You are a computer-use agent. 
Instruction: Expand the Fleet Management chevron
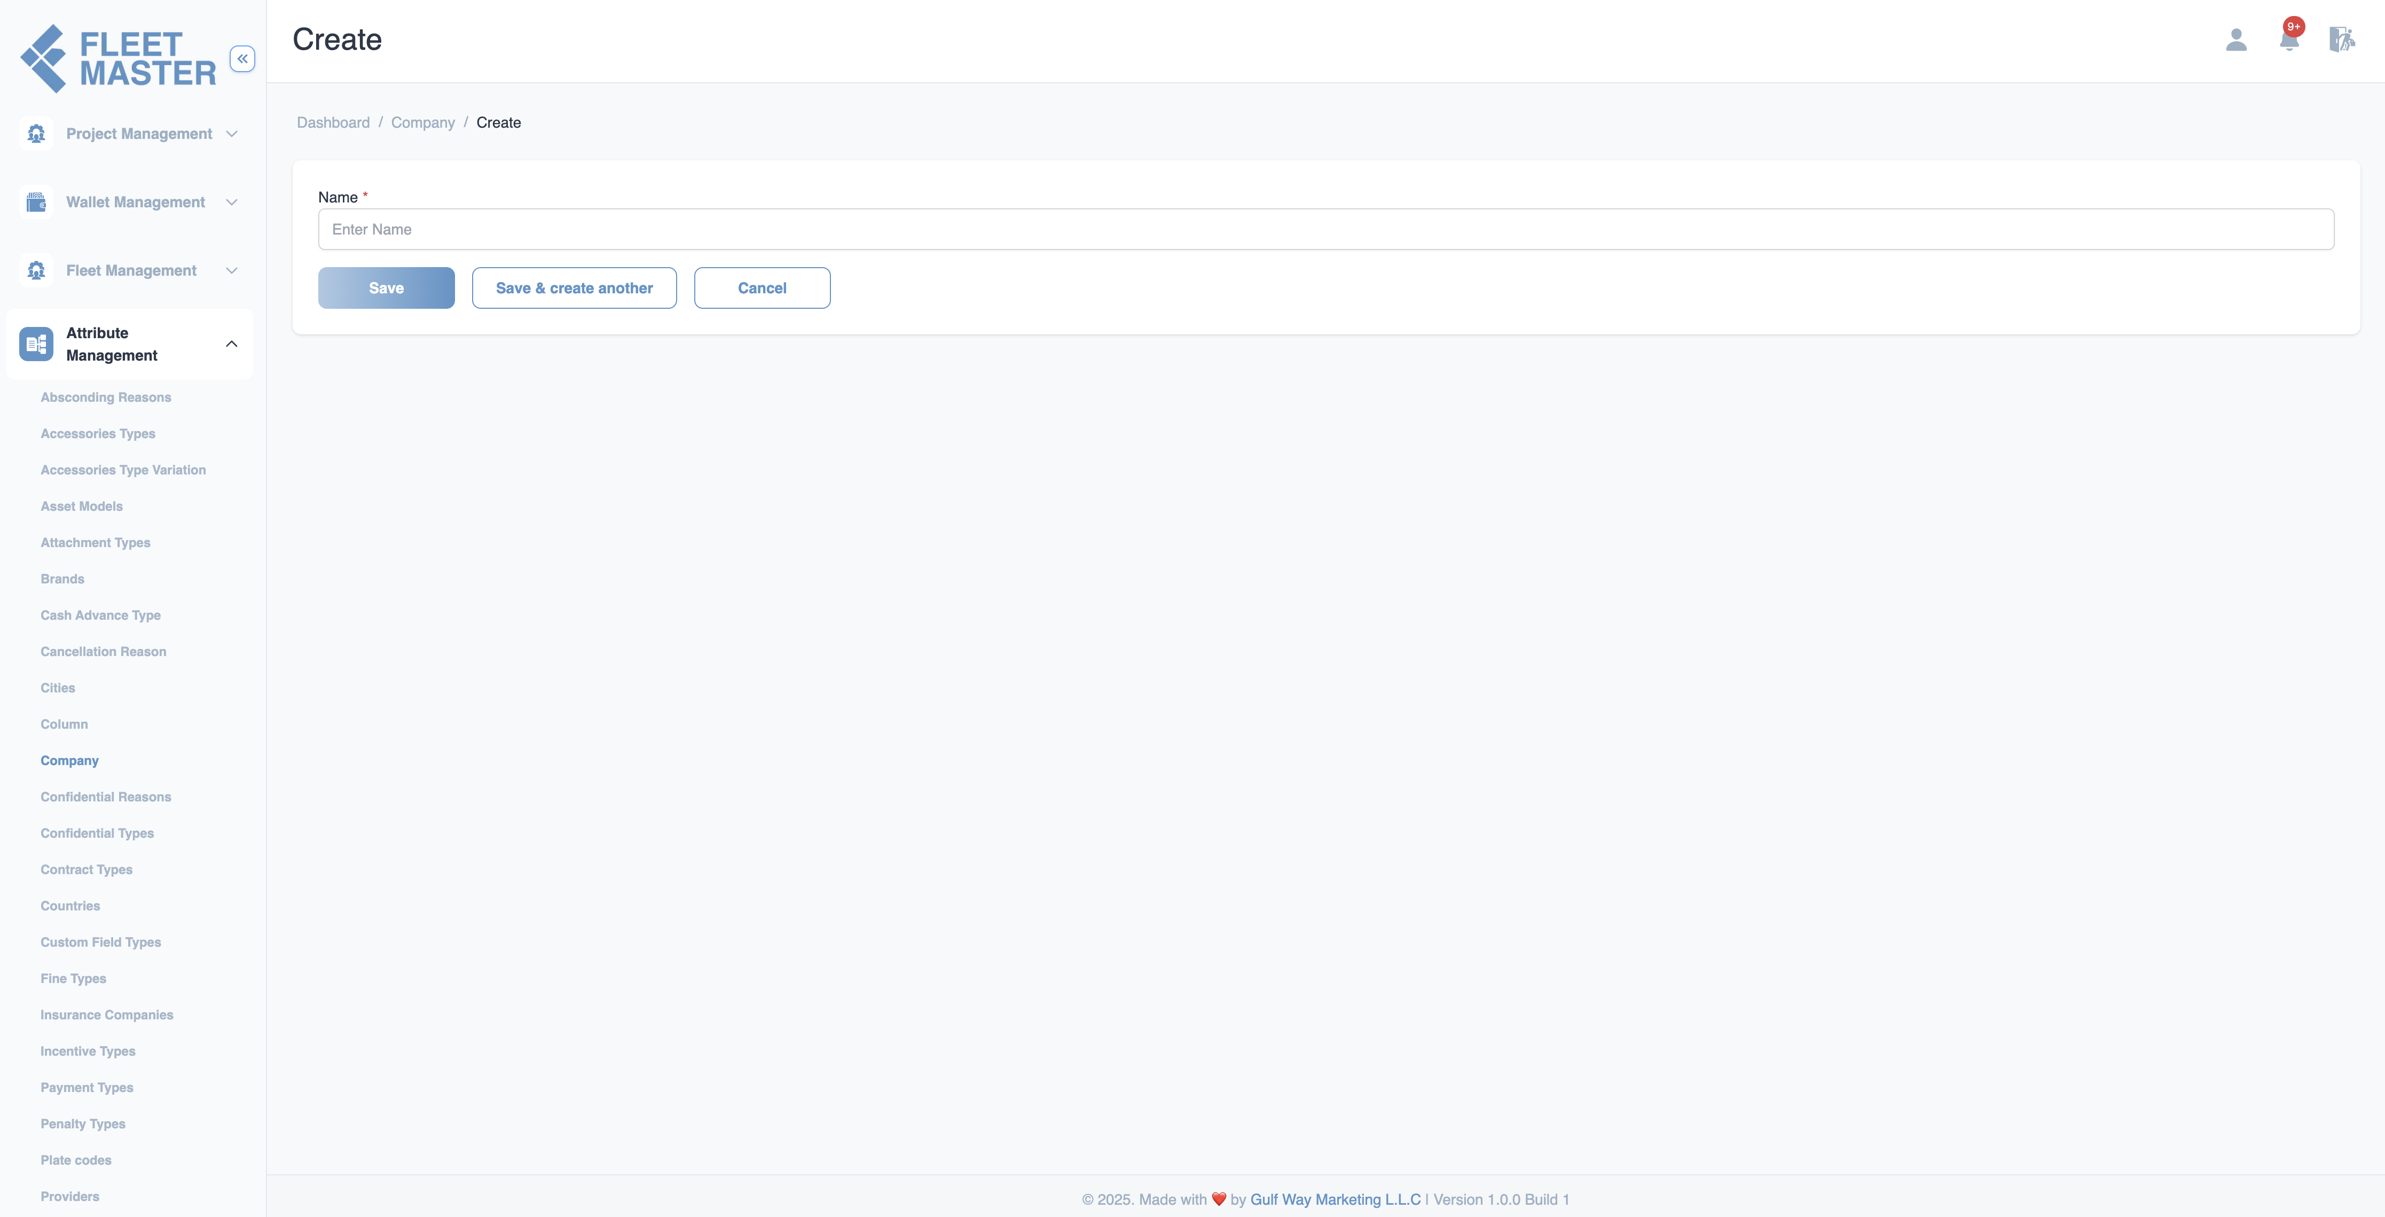point(231,270)
